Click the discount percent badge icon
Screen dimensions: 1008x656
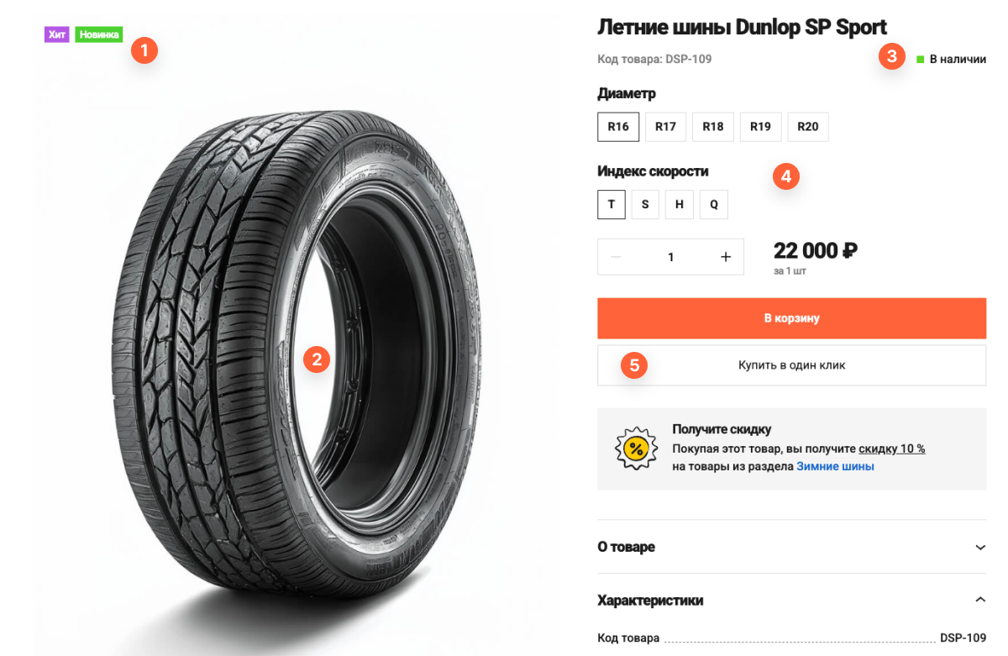pyautogui.click(x=636, y=449)
